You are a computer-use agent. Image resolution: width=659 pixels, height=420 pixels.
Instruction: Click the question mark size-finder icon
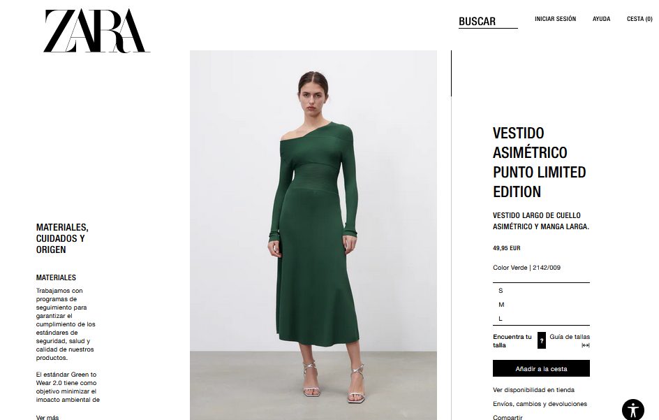tap(542, 340)
